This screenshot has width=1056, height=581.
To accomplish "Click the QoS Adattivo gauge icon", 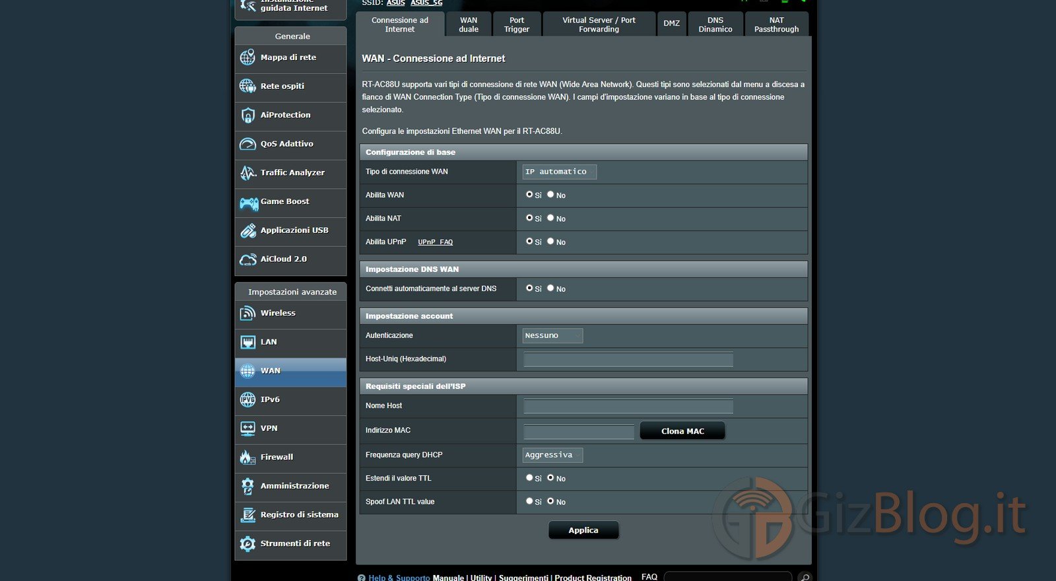I will [247, 144].
